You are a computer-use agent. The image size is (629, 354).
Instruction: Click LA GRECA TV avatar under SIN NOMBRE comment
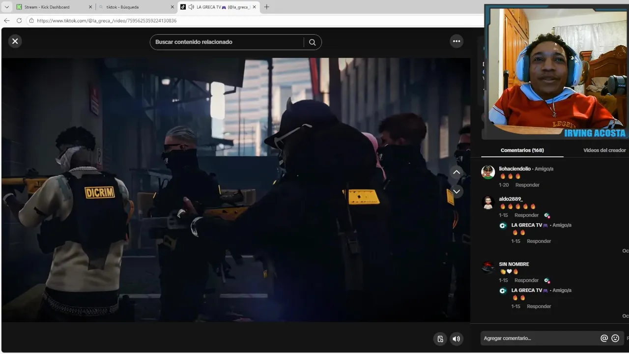click(503, 291)
